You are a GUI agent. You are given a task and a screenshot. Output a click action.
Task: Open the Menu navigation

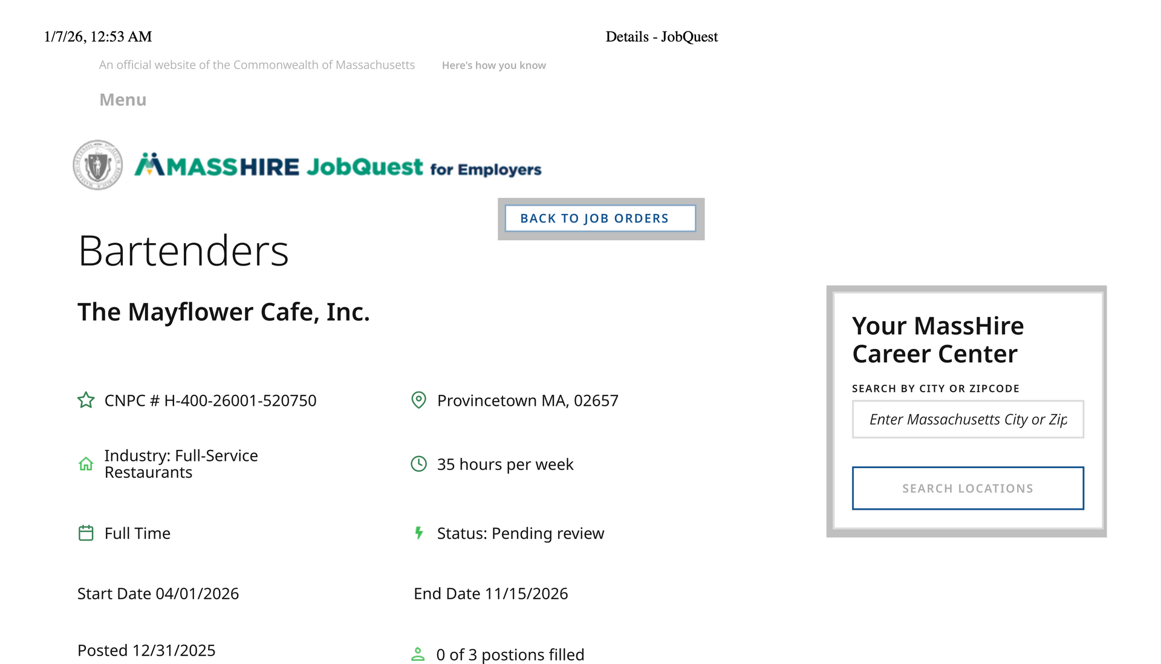(123, 100)
